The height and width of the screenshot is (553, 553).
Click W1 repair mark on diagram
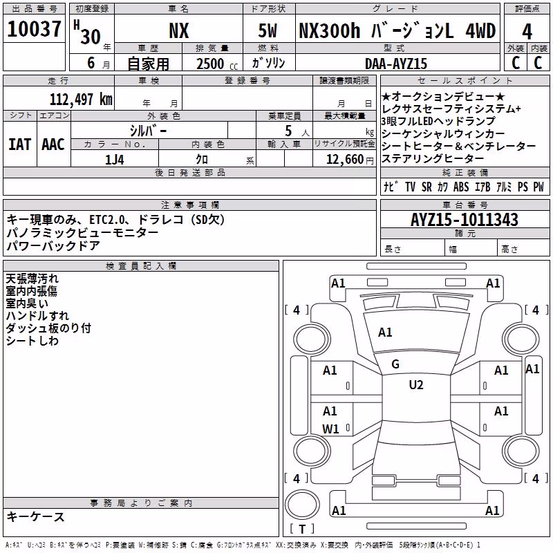pyautogui.click(x=330, y=429)
